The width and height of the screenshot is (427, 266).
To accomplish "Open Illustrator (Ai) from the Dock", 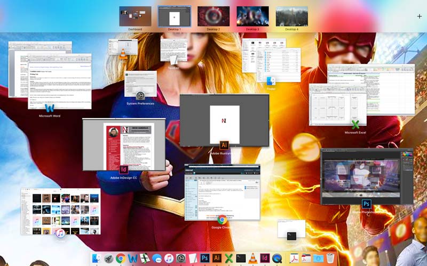I will pyautogui.click(x=217, y=258).
